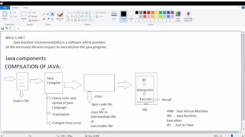Activate Color 2 background selector
The width and height of the screenshot is (245, 137).
pos(131,16)
